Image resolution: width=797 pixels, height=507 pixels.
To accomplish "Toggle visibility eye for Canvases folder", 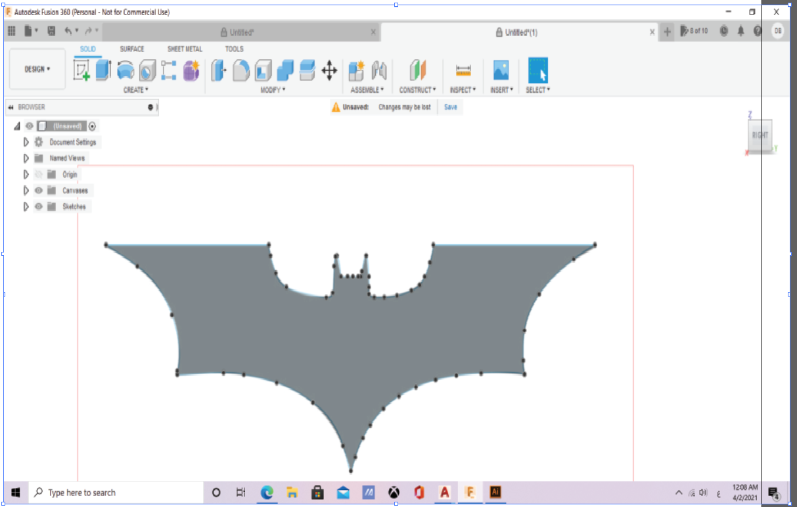I will tap(39, 191).
